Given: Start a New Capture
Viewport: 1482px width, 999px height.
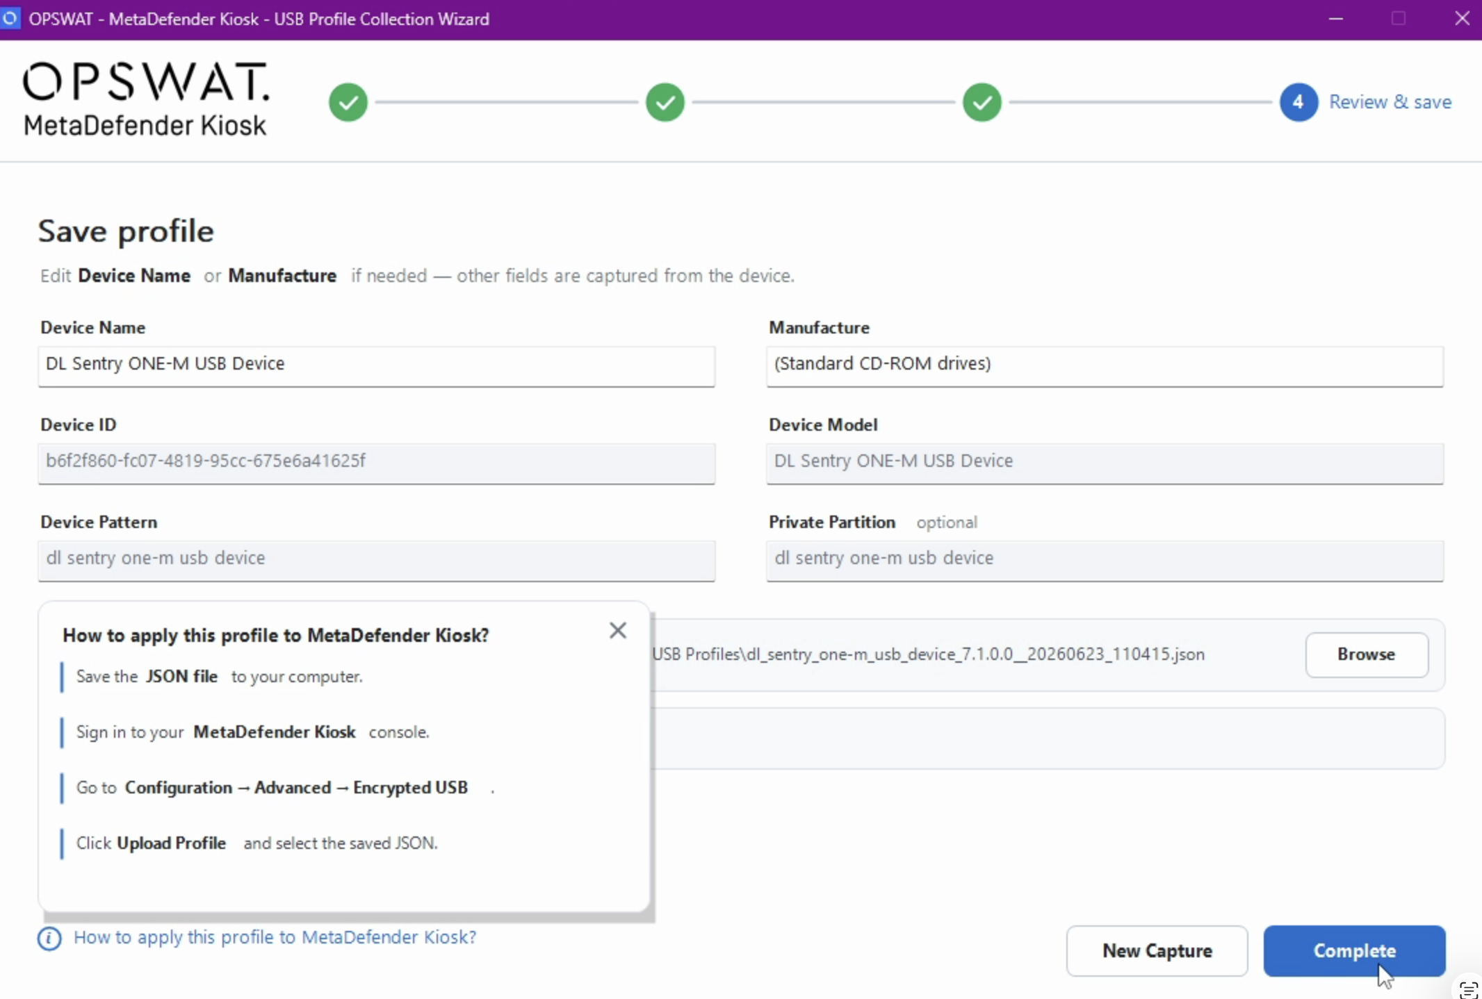Looking at the screenshot, I should (x=1157, y=950).
